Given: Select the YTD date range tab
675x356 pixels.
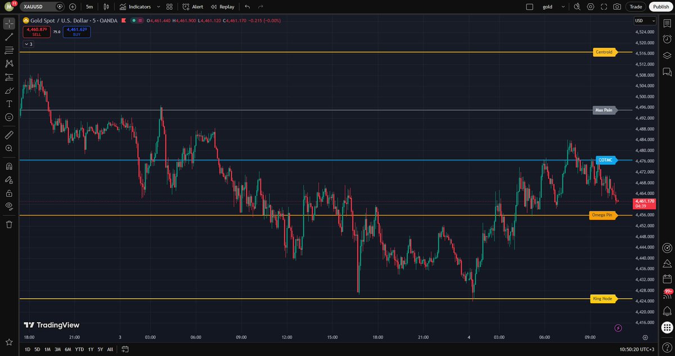Looking at the screenshot, I should click(x=79, y=349).
